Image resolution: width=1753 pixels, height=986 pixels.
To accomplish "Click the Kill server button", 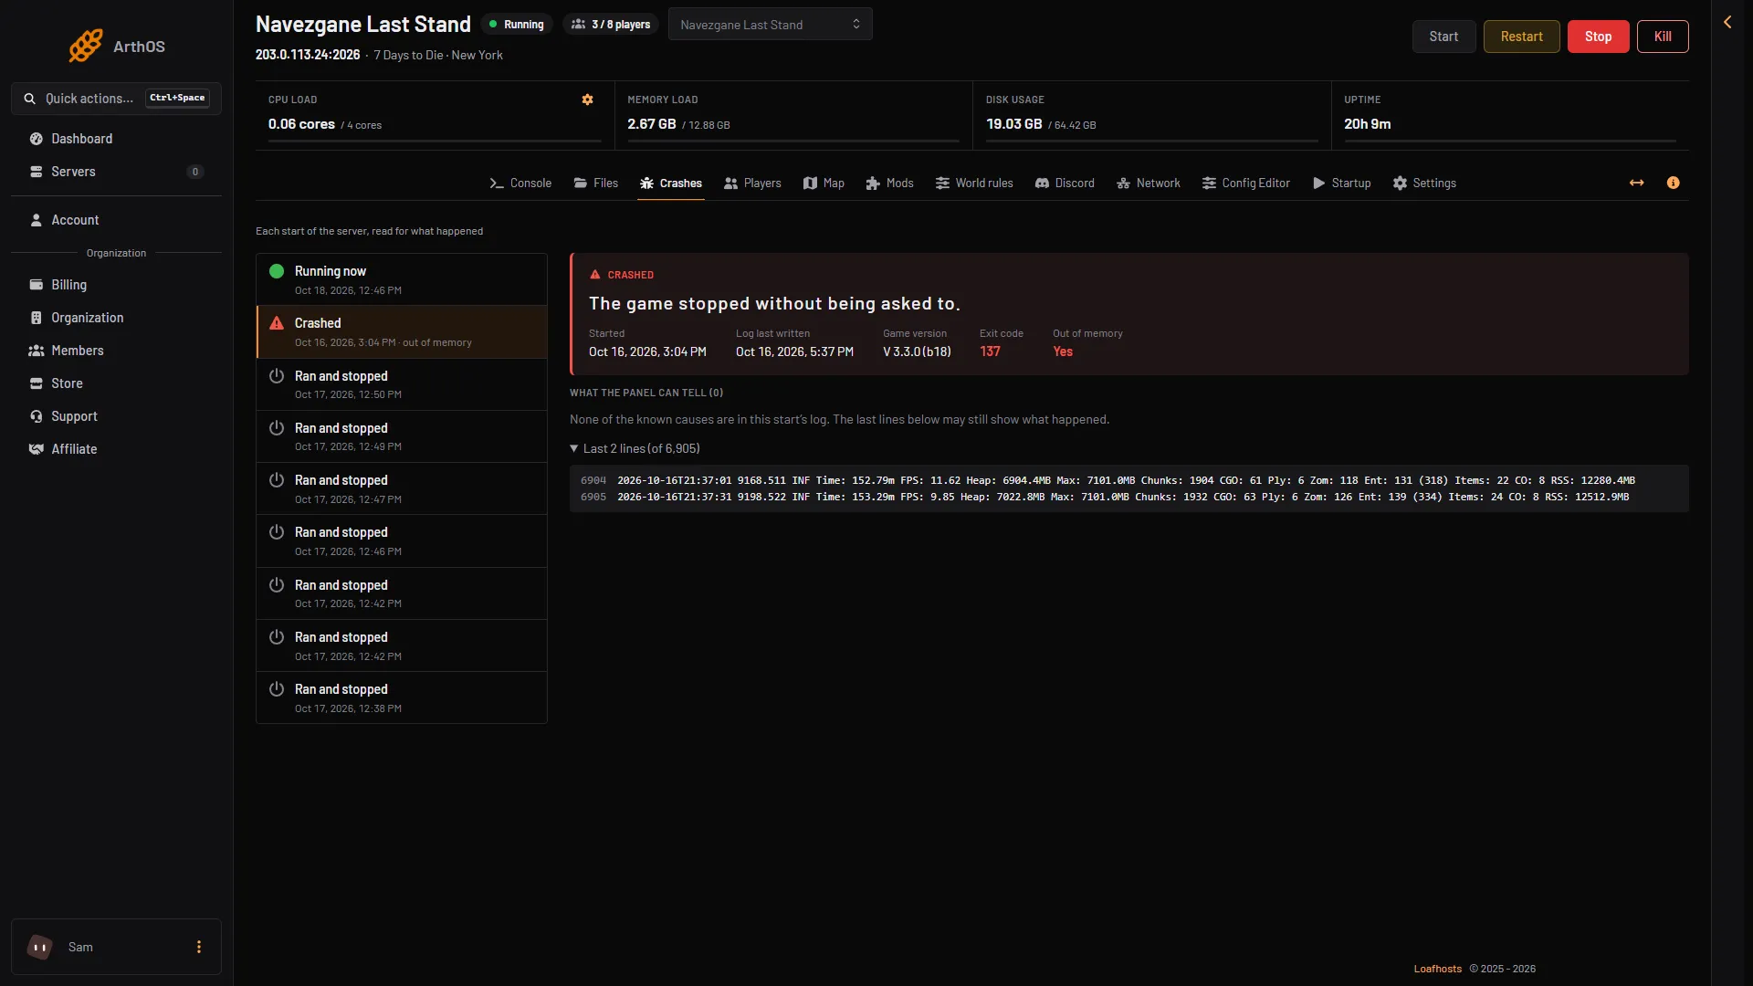I will click(1663, 37).
